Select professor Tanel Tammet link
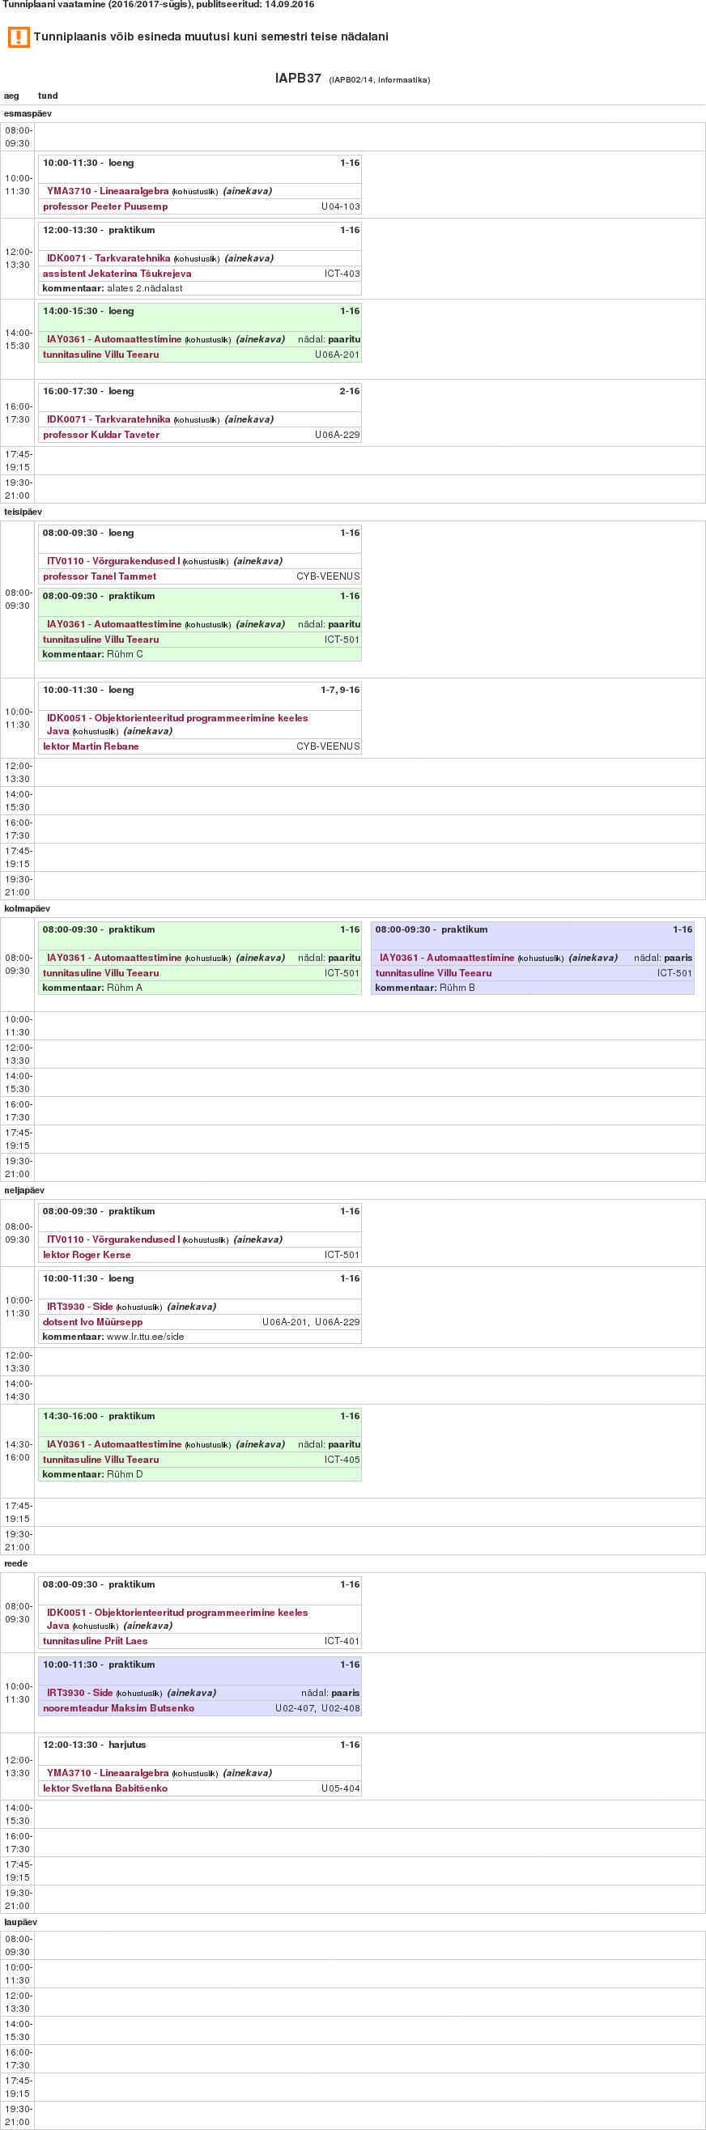The height and width of the screenshot is (2130, 706). 100,576
